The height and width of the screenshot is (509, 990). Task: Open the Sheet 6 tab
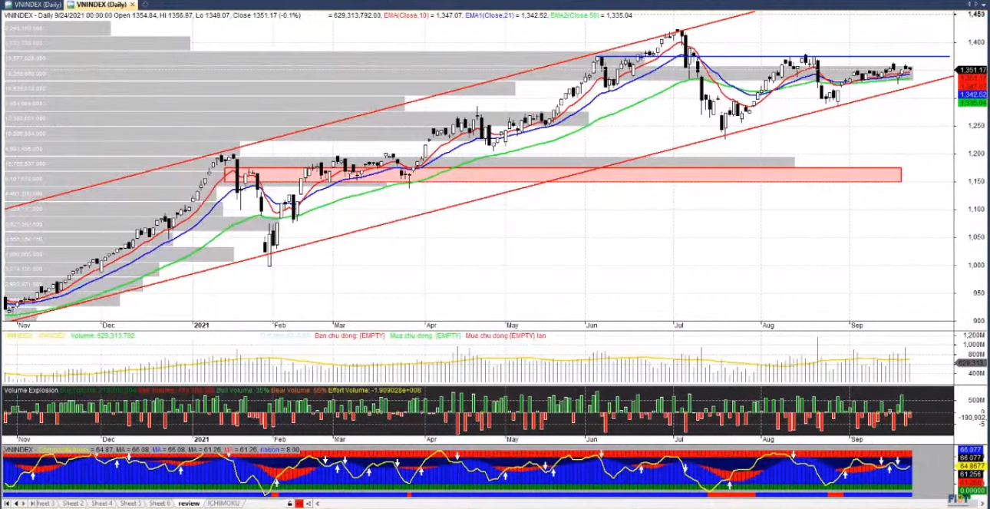tap(160, 504)
